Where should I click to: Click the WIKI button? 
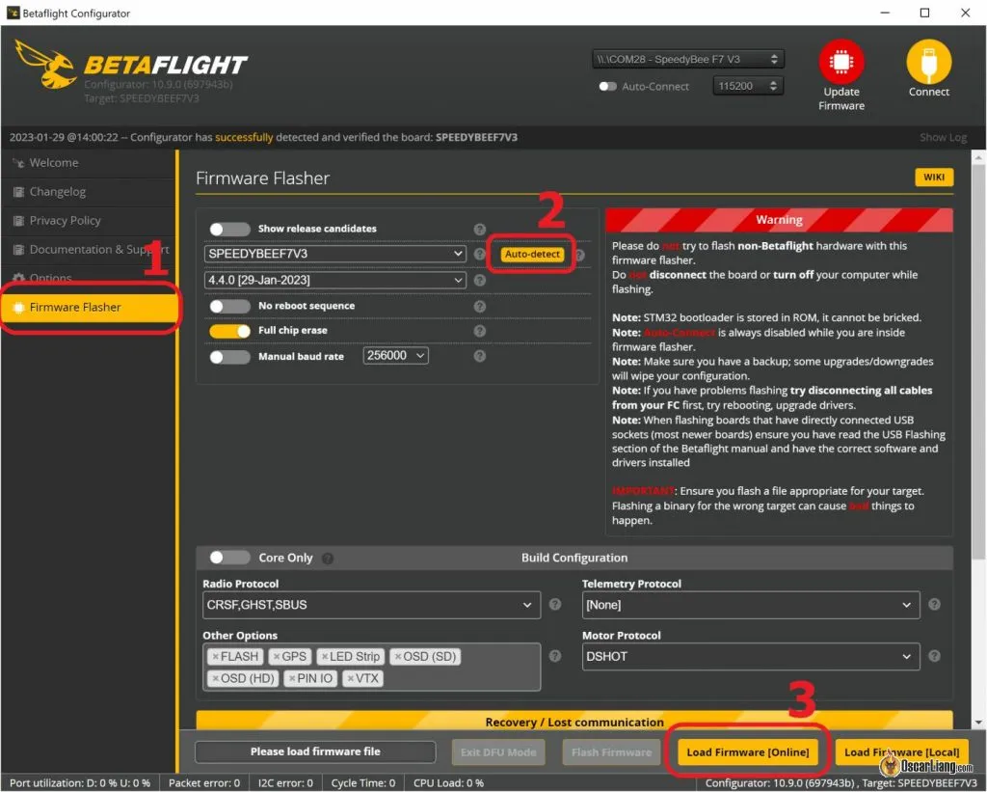click(x=933, y=178)
